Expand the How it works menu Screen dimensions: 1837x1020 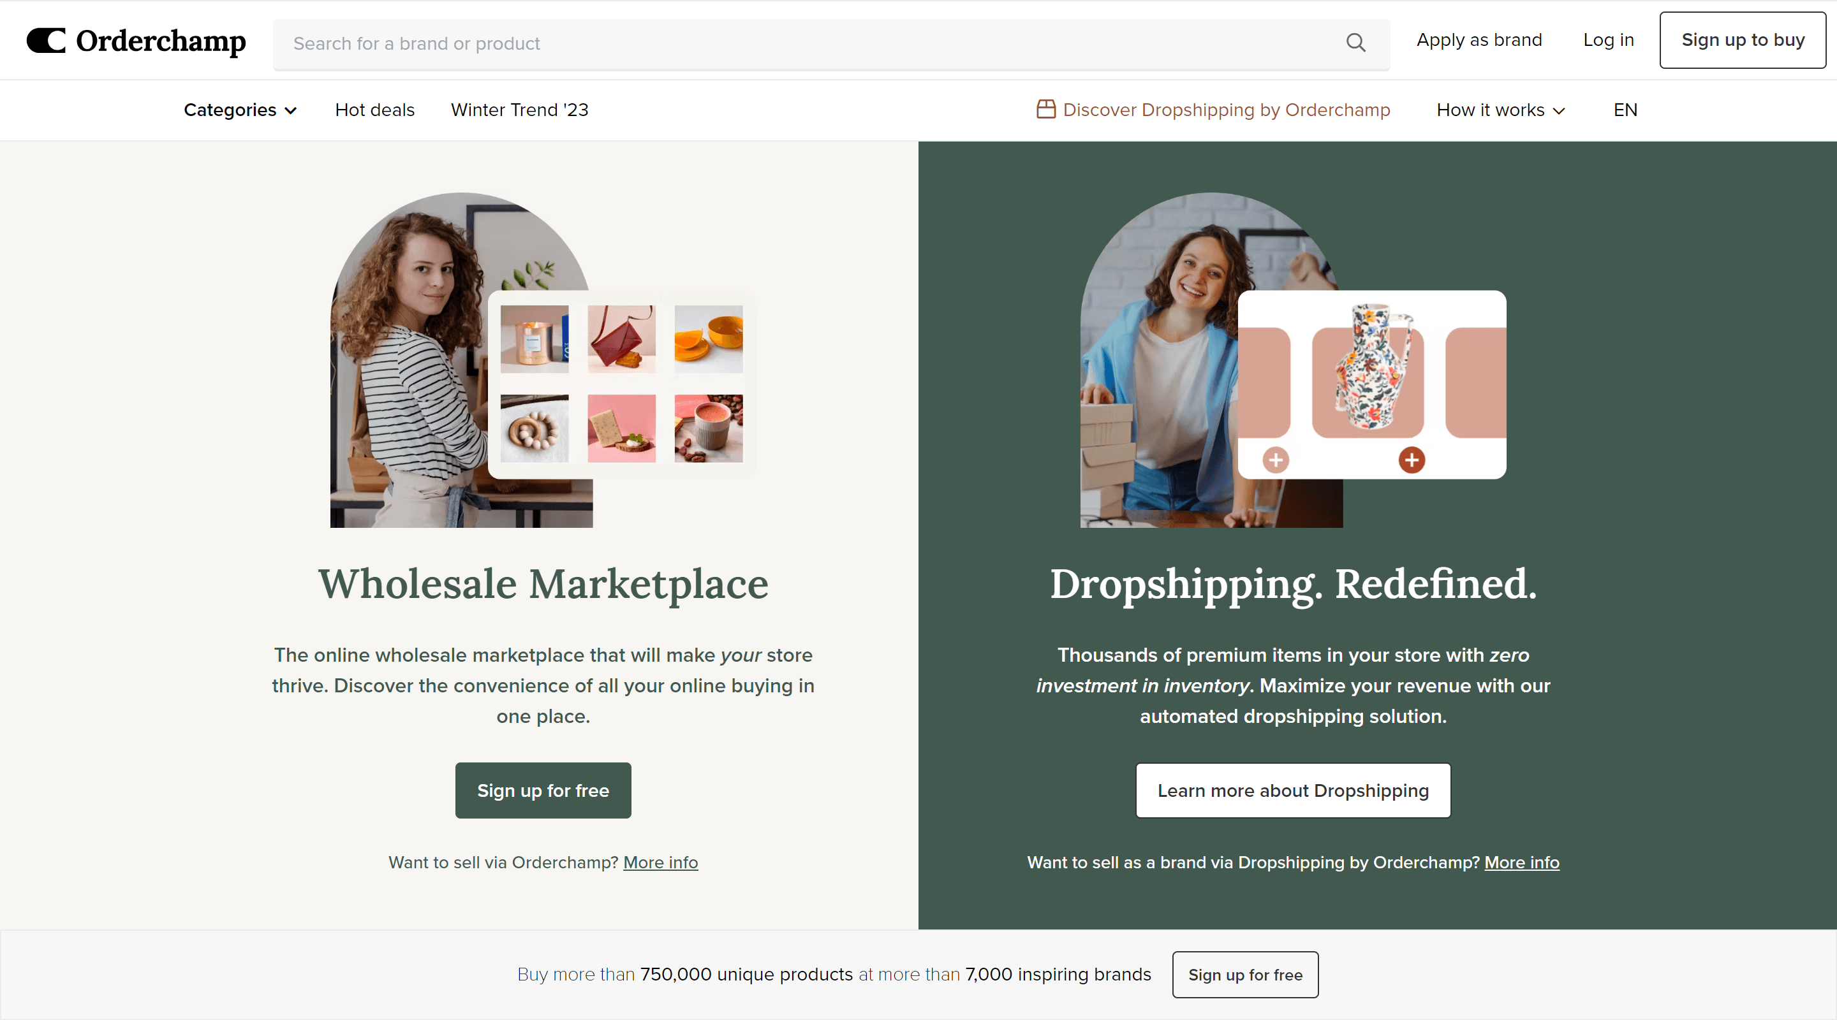pos(1500,110)
